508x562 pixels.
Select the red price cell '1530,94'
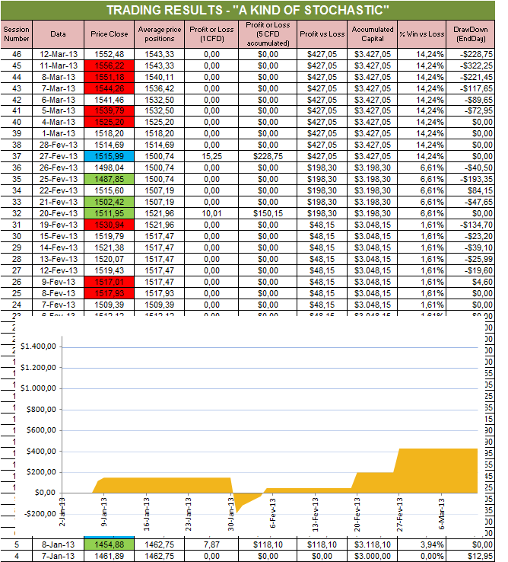[x=110, y=225]
